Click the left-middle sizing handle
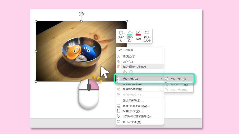 [x=36, y=51]
